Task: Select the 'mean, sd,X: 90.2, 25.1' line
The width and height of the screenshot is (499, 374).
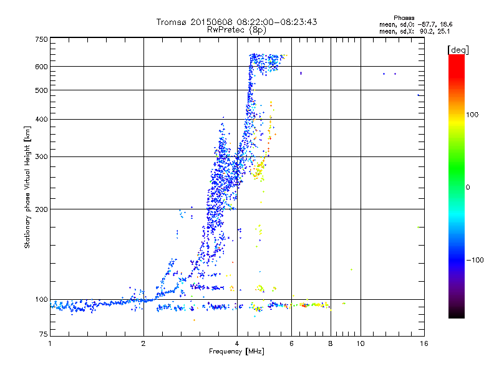Action: point(414,32)
